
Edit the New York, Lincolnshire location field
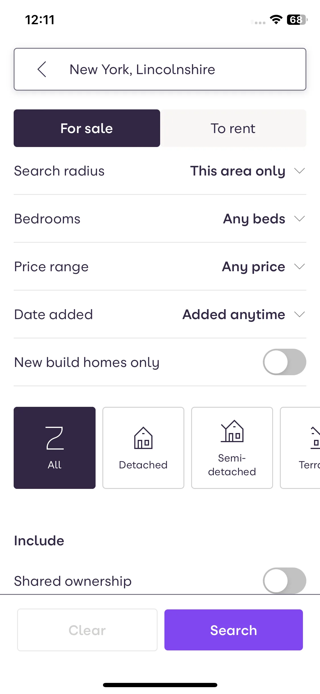pos(160,69)
